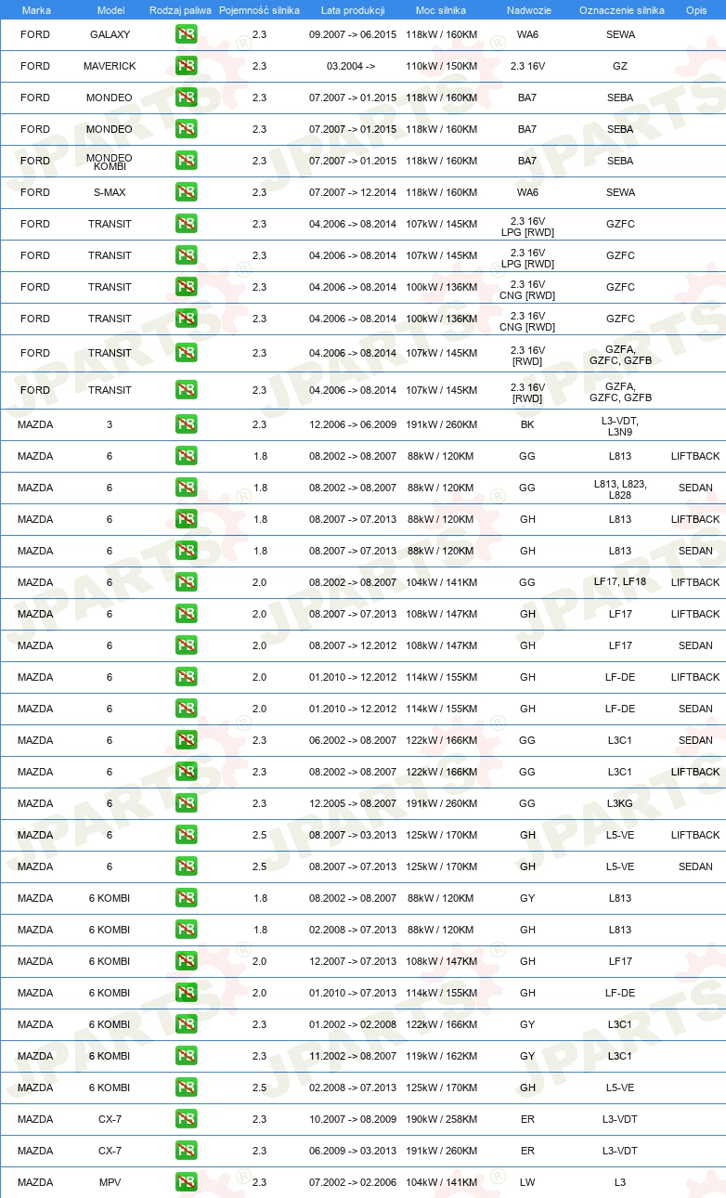Click the LF17, LF18 engine cell
This screenshot has width=726, height=1198.
tap(620, 582)
